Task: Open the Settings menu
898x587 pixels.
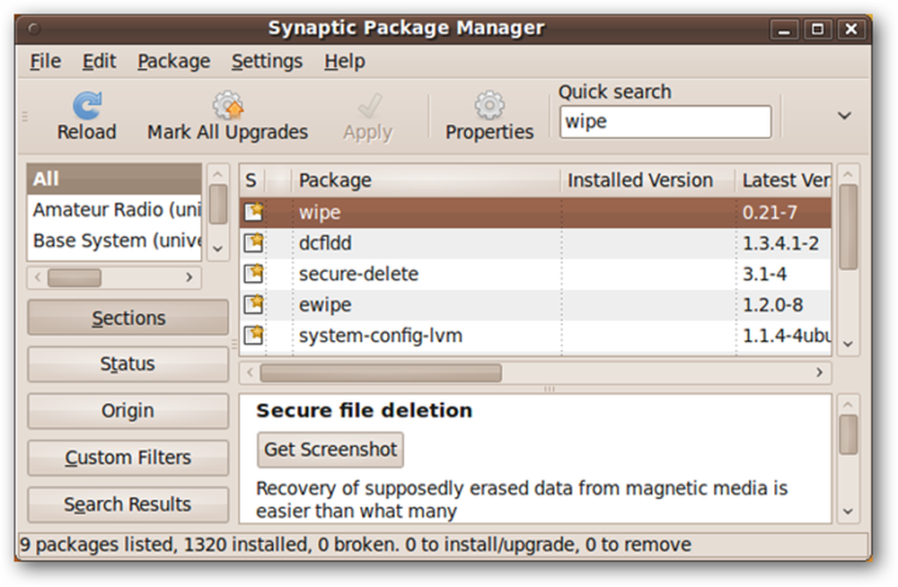Action: tap(267, 61)
